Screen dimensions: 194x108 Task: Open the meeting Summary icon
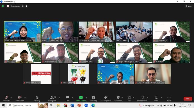point(94,98)
